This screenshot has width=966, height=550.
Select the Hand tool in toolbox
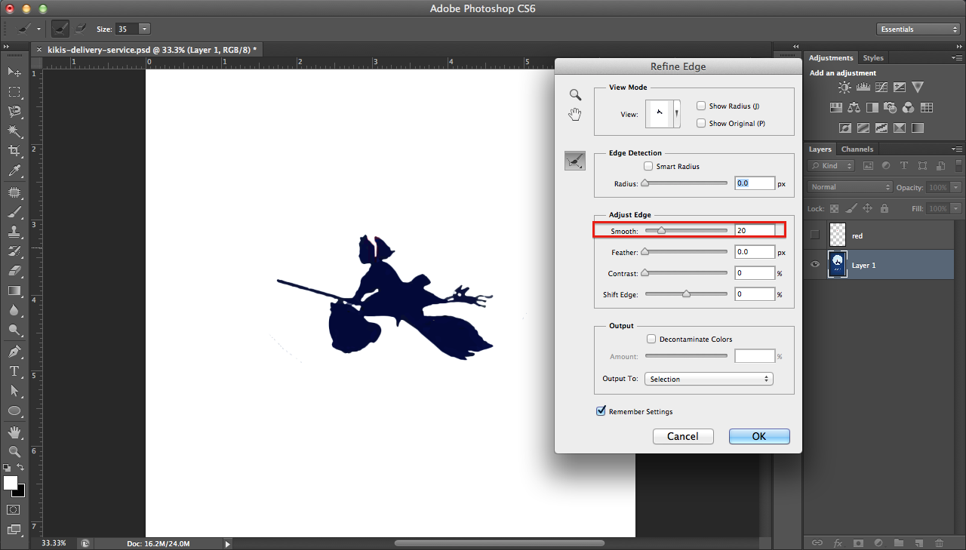coord(14,432)
